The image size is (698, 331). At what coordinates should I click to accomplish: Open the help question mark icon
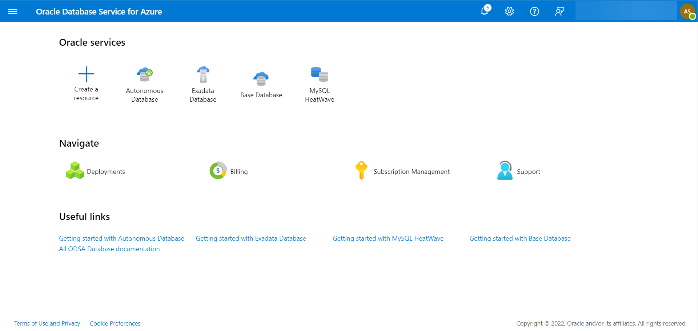tap(534, 11)
